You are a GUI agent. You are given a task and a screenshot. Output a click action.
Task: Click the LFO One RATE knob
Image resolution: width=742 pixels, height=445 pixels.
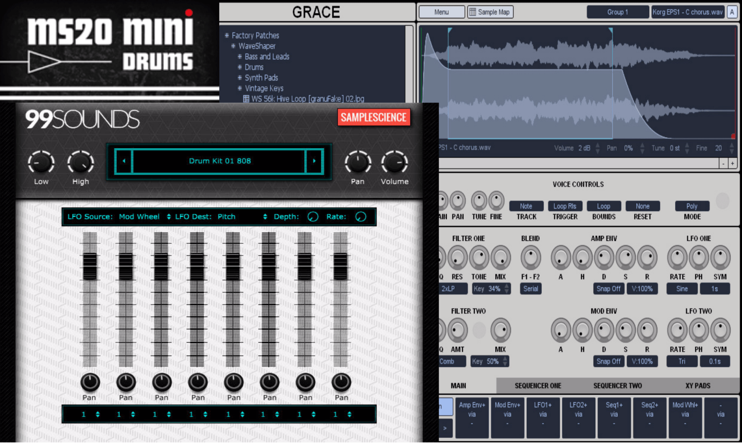[677, 258]
